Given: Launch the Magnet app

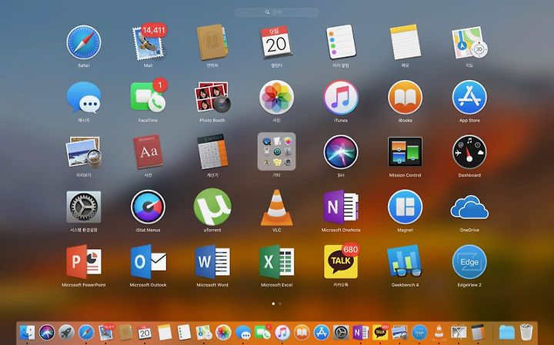Looking at the screenshot, I should [x=405, y=207].
